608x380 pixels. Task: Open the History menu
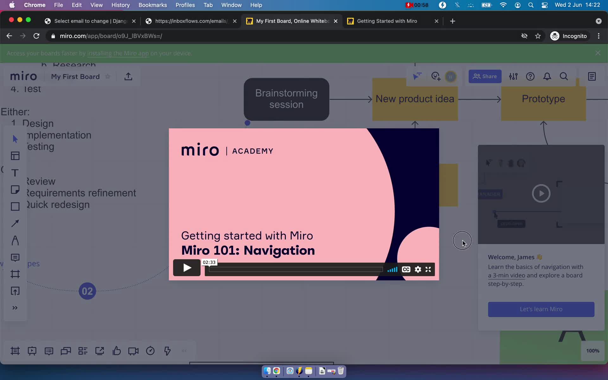coord(120,5)
